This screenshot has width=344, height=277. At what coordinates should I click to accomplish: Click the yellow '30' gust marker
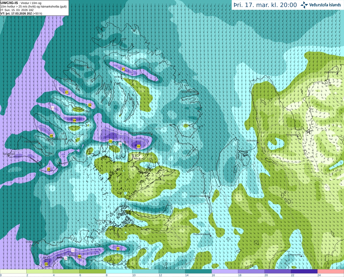click(80, 257)
